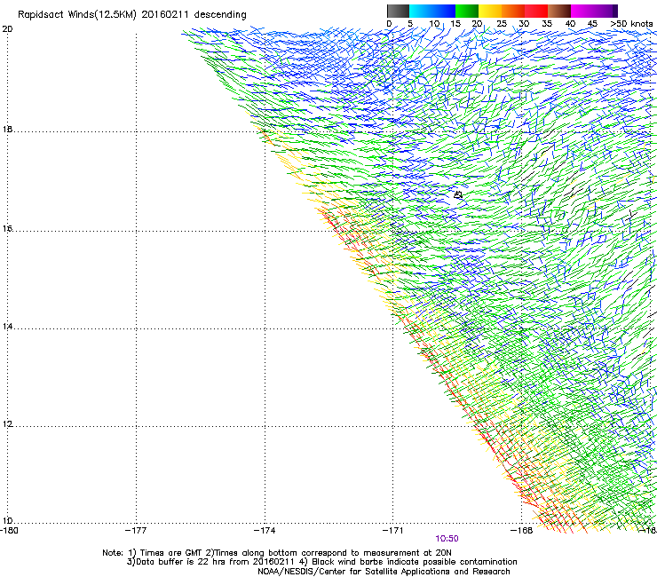Image resolution: width=657 pixels, height=577 pixels.
Task: Click the '25' legend label
Action: (502, 24)
